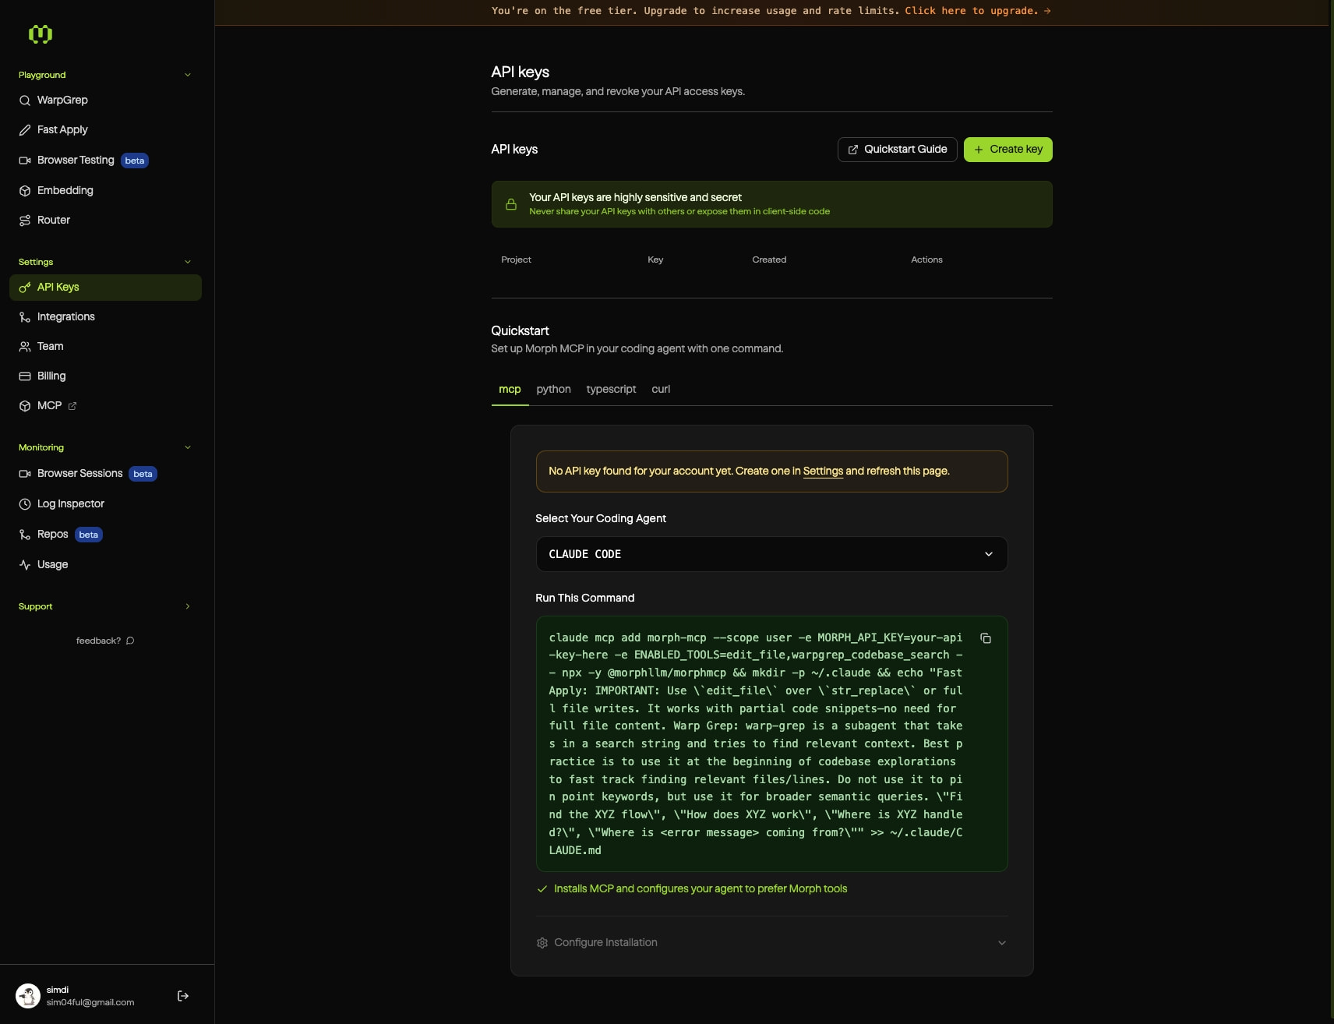Open the Usage monitoring page
The width and height of the screenshot is (1334, 1024).
pyautogui.click(x=105, y=565)
